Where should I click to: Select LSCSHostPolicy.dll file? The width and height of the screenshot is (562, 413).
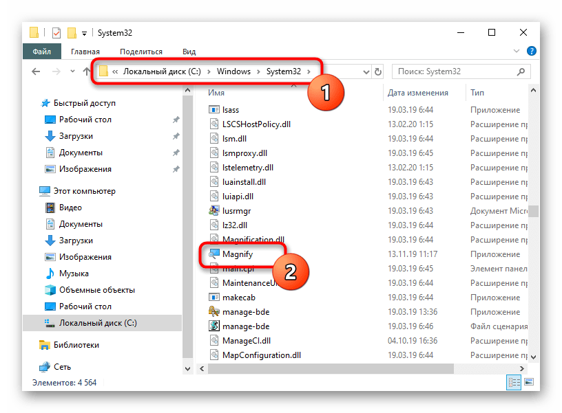click(x=256, y=124)
